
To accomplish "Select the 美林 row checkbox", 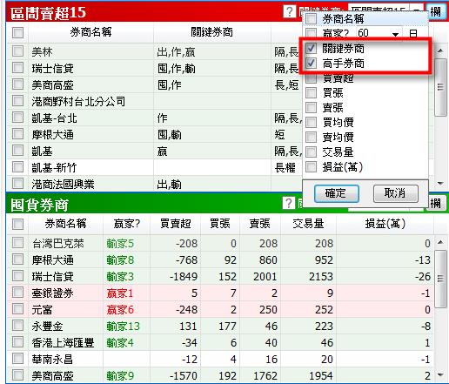I will coord(18,51).
